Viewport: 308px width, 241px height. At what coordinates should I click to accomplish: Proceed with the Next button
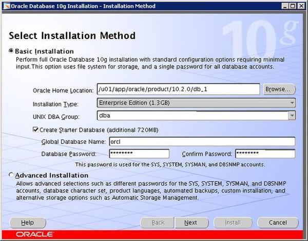191,223
